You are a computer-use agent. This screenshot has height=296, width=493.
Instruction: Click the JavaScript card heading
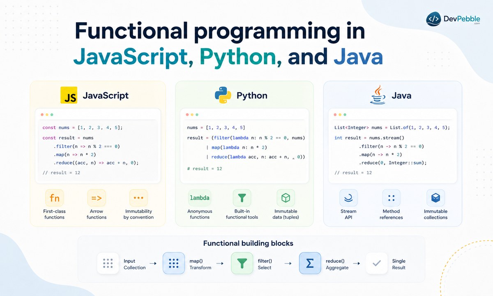tap(106, 95)
